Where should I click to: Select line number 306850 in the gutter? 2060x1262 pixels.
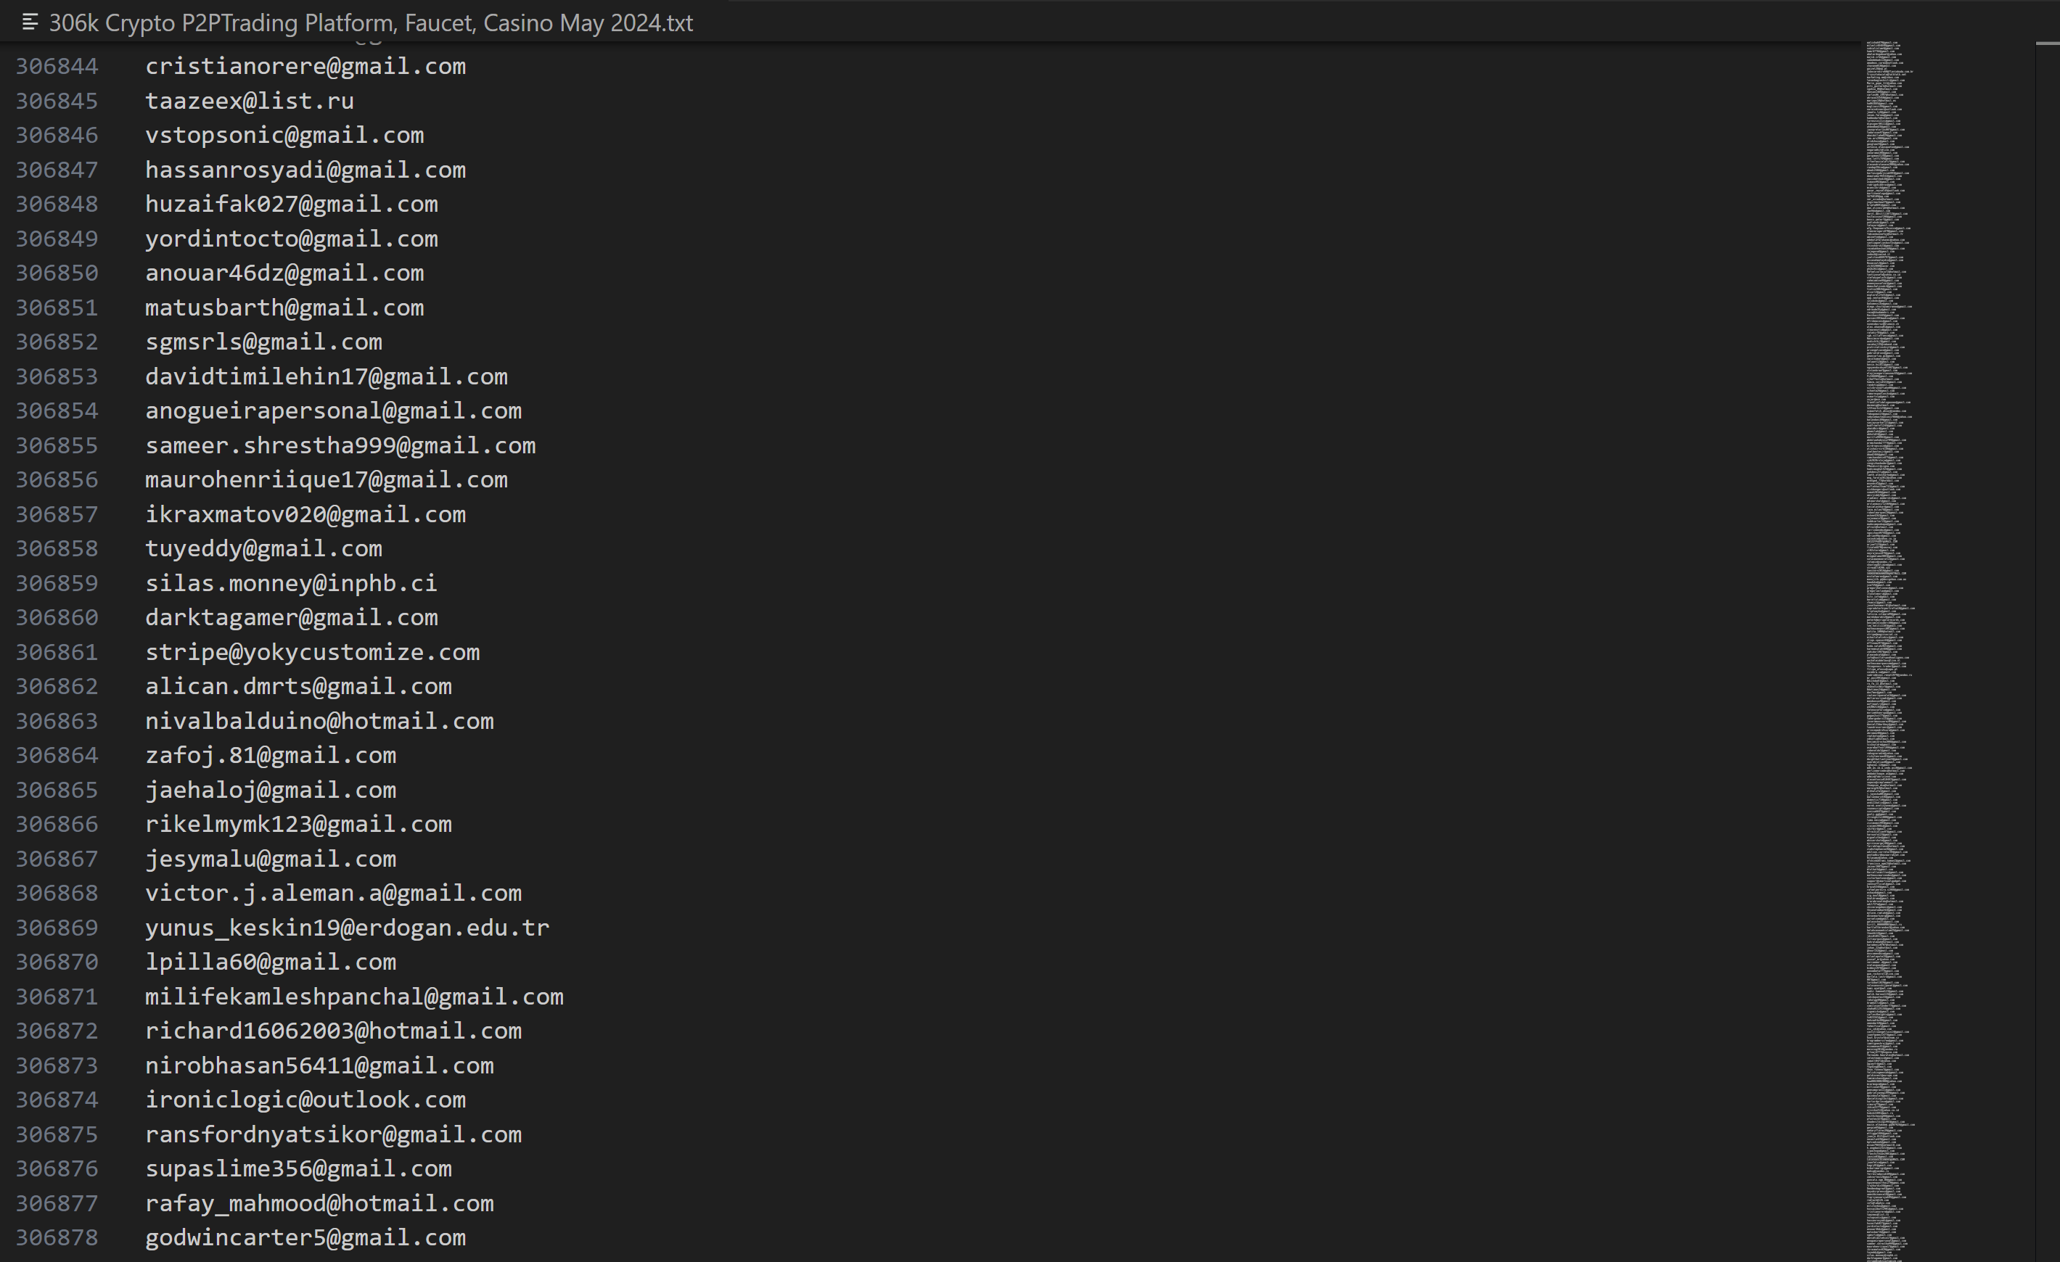coord(57,273)
